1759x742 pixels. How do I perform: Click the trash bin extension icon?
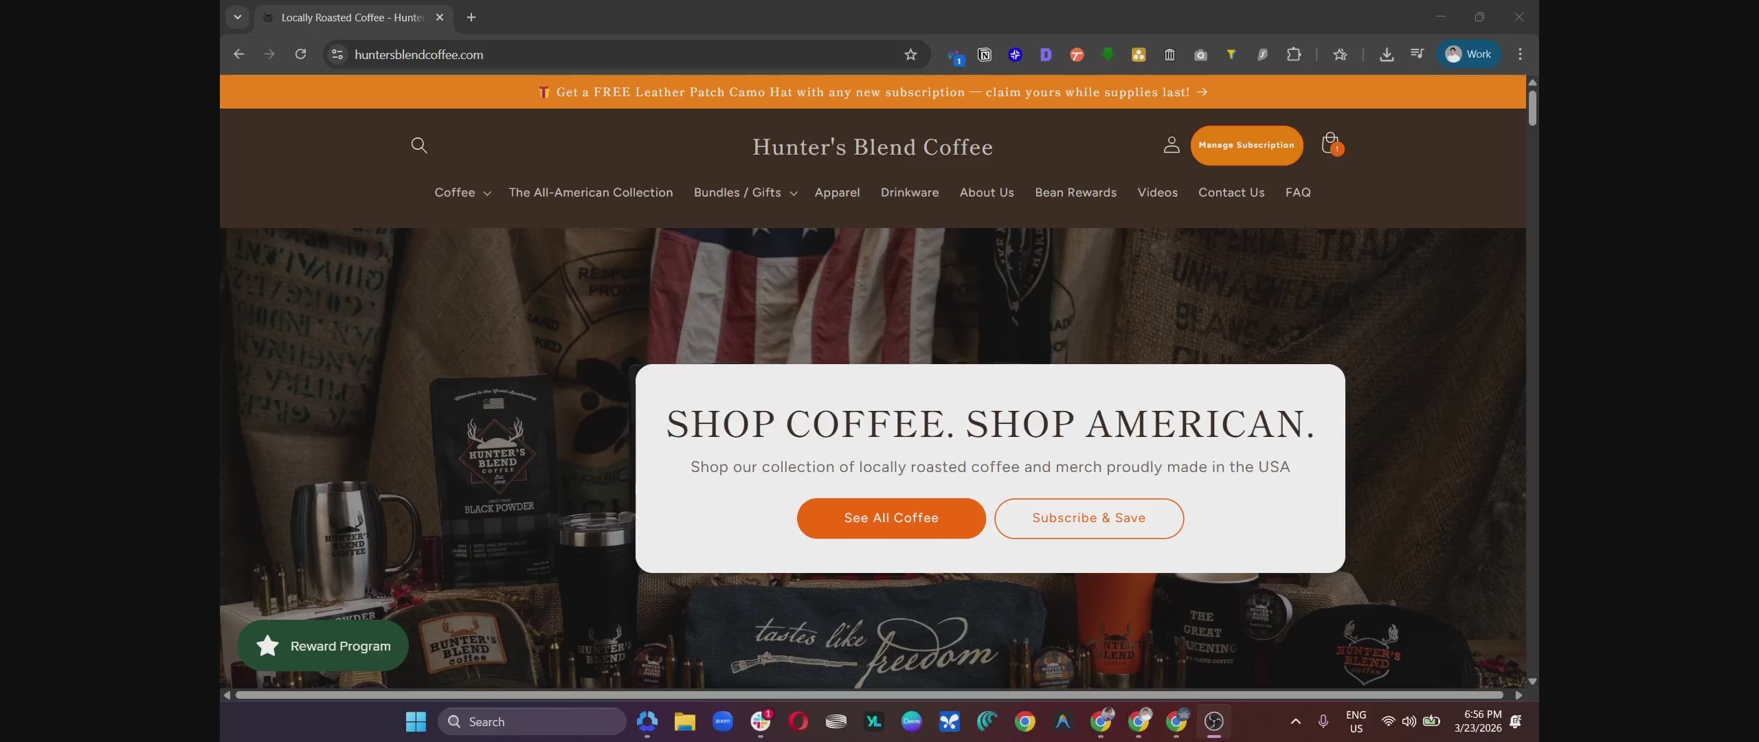[x=1169, y=54]
